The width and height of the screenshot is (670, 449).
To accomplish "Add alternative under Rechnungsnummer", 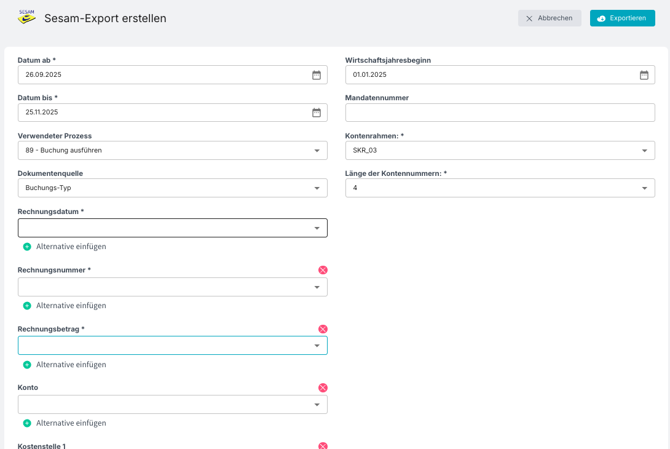I will coord(65,306).
